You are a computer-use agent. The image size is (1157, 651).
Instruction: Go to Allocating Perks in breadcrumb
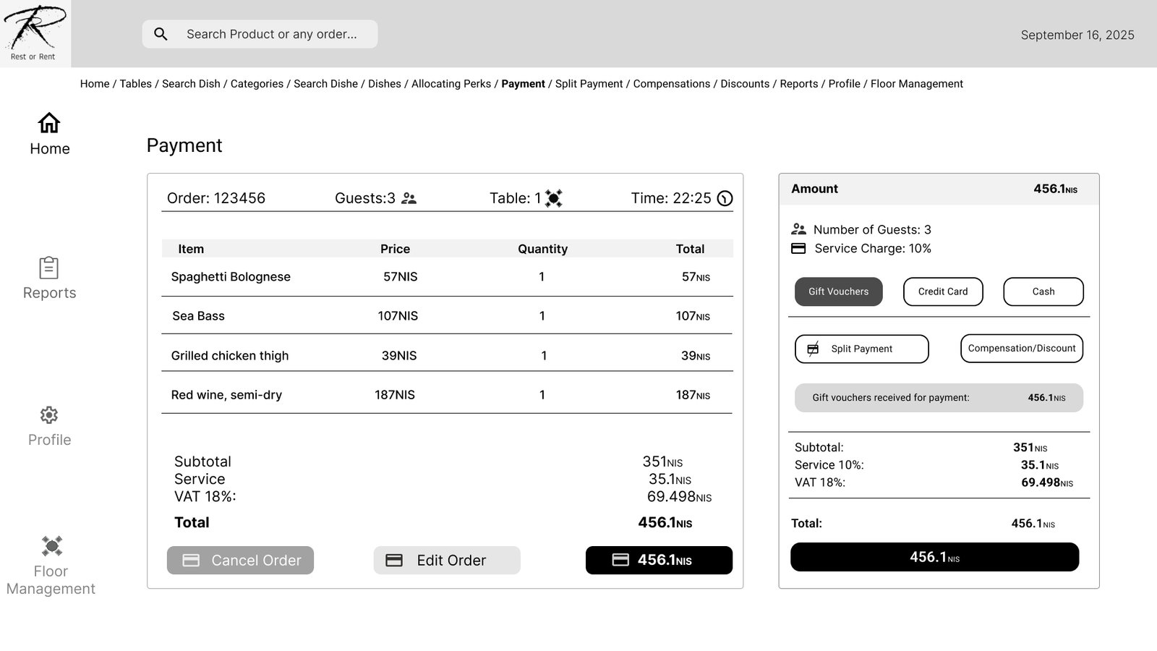point(451,84)
